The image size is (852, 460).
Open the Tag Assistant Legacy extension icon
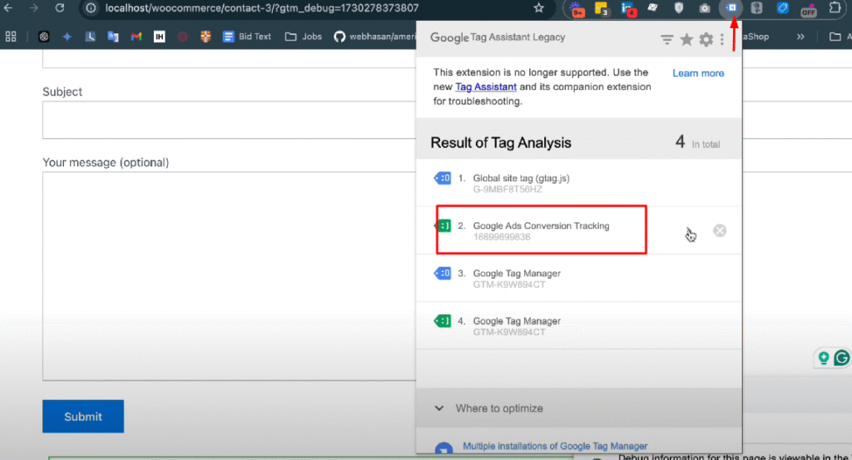pyautogui.click(x=731, y=8)
